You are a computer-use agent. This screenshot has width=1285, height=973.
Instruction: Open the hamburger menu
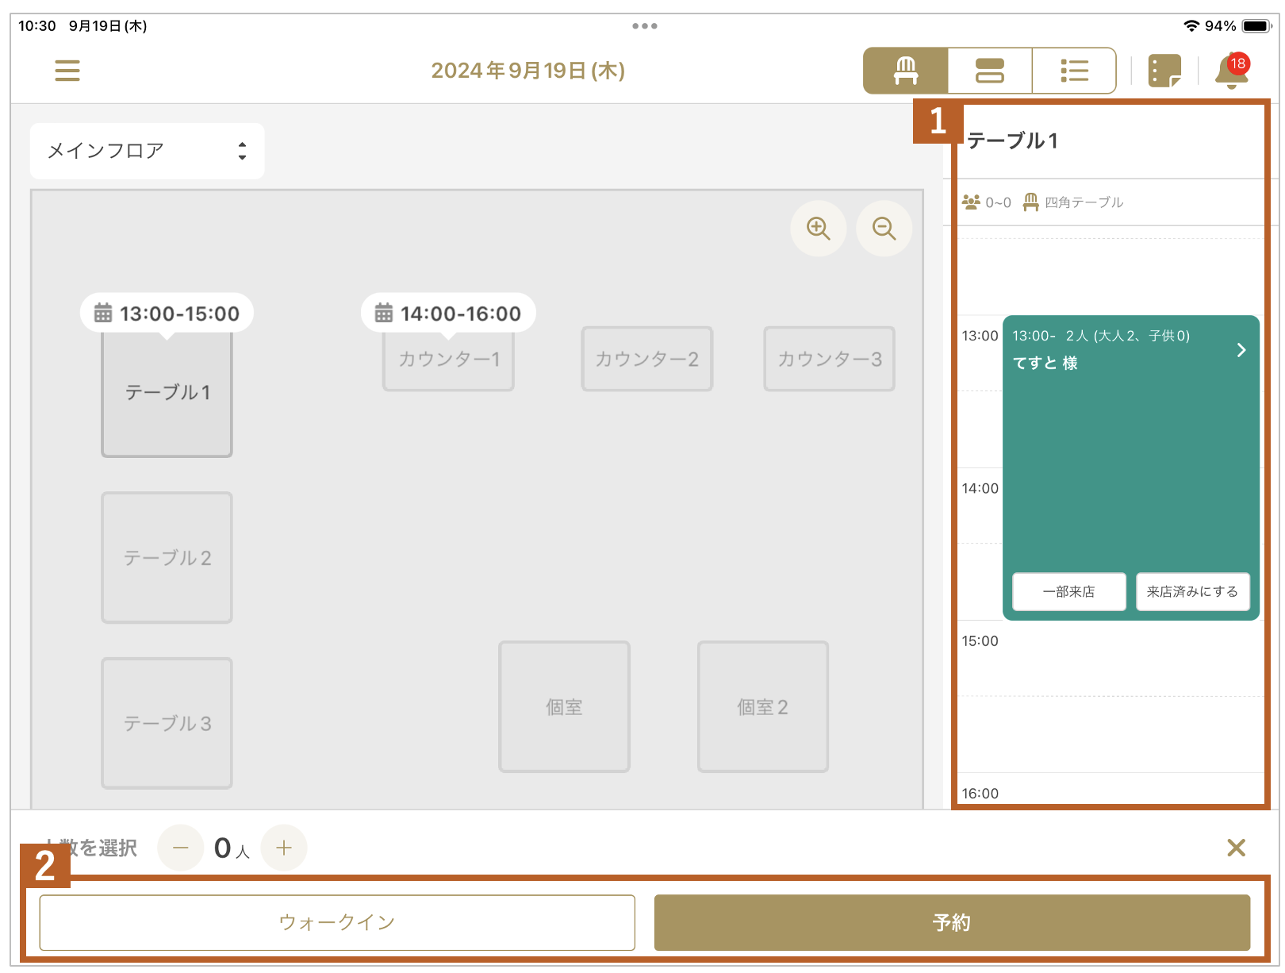67,71
